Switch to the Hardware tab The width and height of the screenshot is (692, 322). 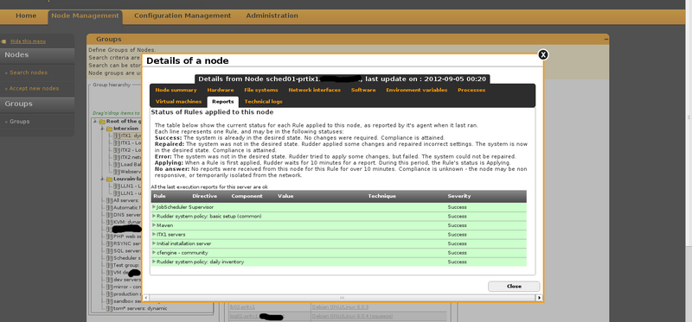pos(221,90)
